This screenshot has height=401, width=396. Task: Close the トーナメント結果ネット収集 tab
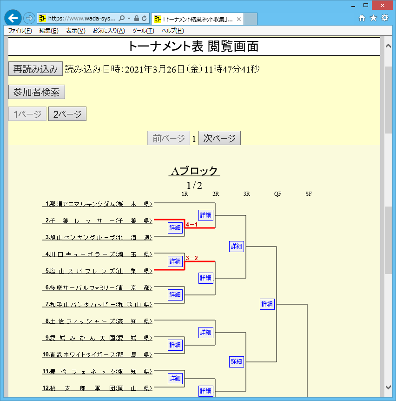pos(238,19)
